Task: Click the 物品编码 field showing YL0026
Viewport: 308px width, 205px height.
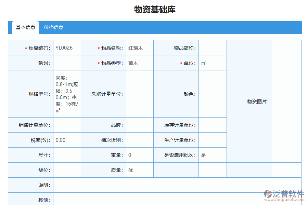Action: (x=67, y=48)
